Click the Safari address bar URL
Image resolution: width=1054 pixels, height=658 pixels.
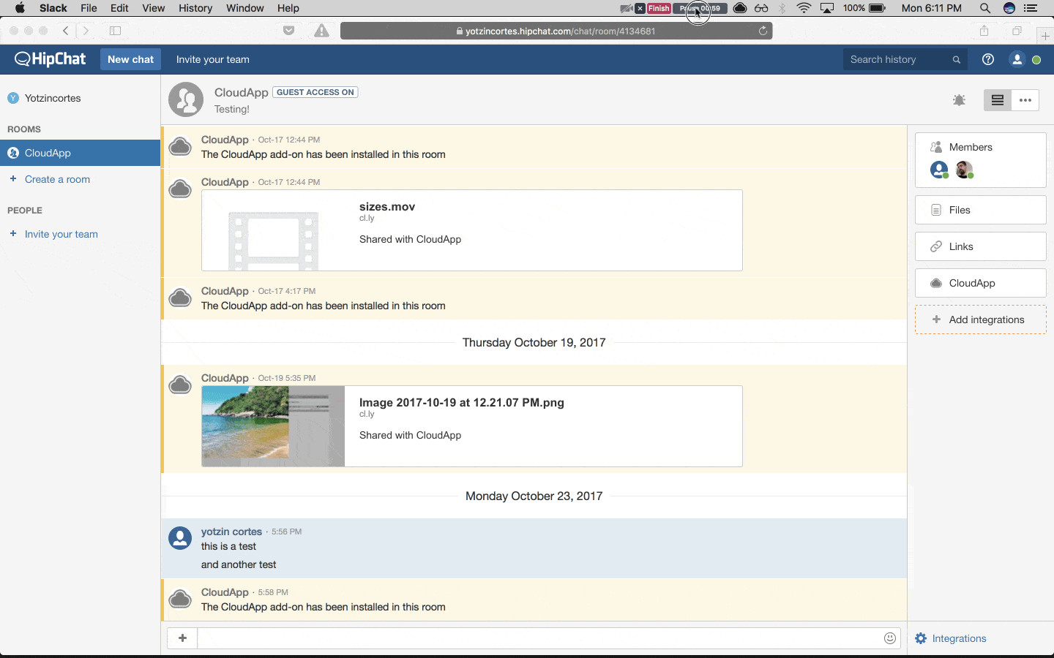click(556, 31)
